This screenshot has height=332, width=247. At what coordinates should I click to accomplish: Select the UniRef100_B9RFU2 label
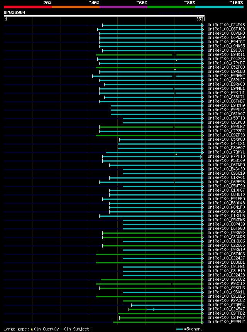pyautogui.click(x=226, y=322)
